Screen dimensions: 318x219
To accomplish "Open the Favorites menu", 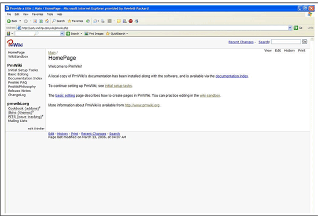I will (x=38, y=14).
